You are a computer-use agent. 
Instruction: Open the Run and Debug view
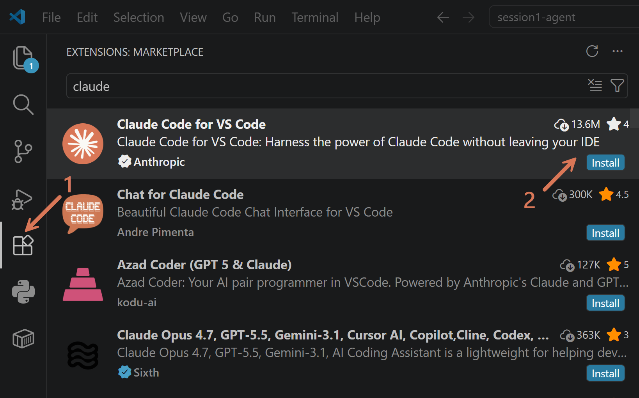[x=23, y=199]
